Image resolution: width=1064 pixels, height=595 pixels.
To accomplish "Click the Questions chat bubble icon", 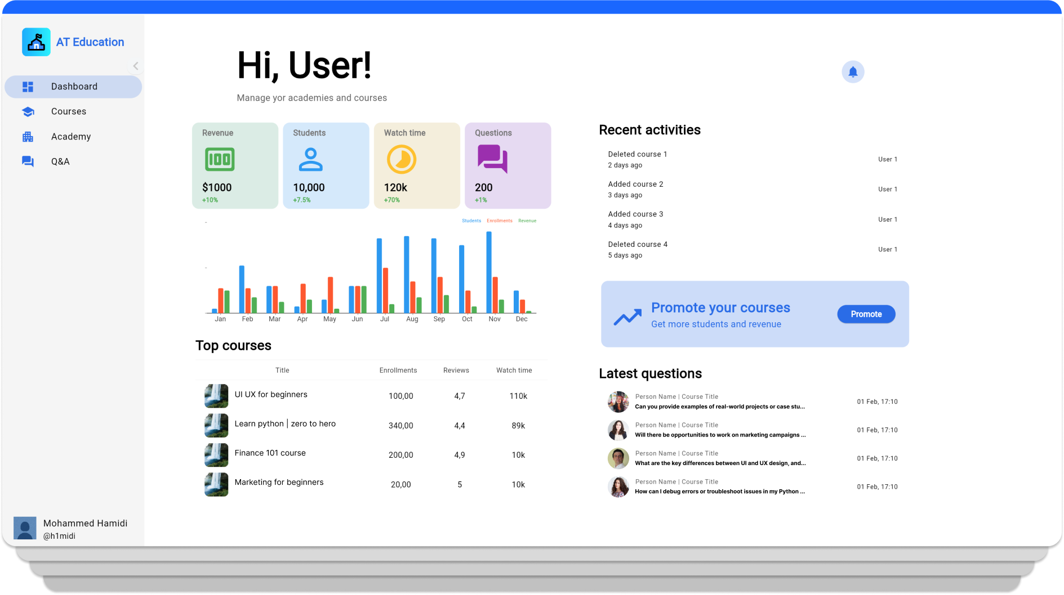I will click(x=492, y=159).
